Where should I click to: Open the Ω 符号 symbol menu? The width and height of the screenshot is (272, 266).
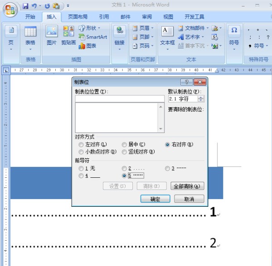coord(234,38)
